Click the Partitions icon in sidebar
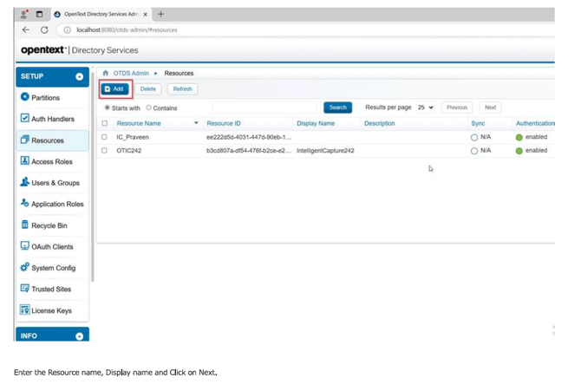Viewport: 581px width, 384px height. coord(24,97)
